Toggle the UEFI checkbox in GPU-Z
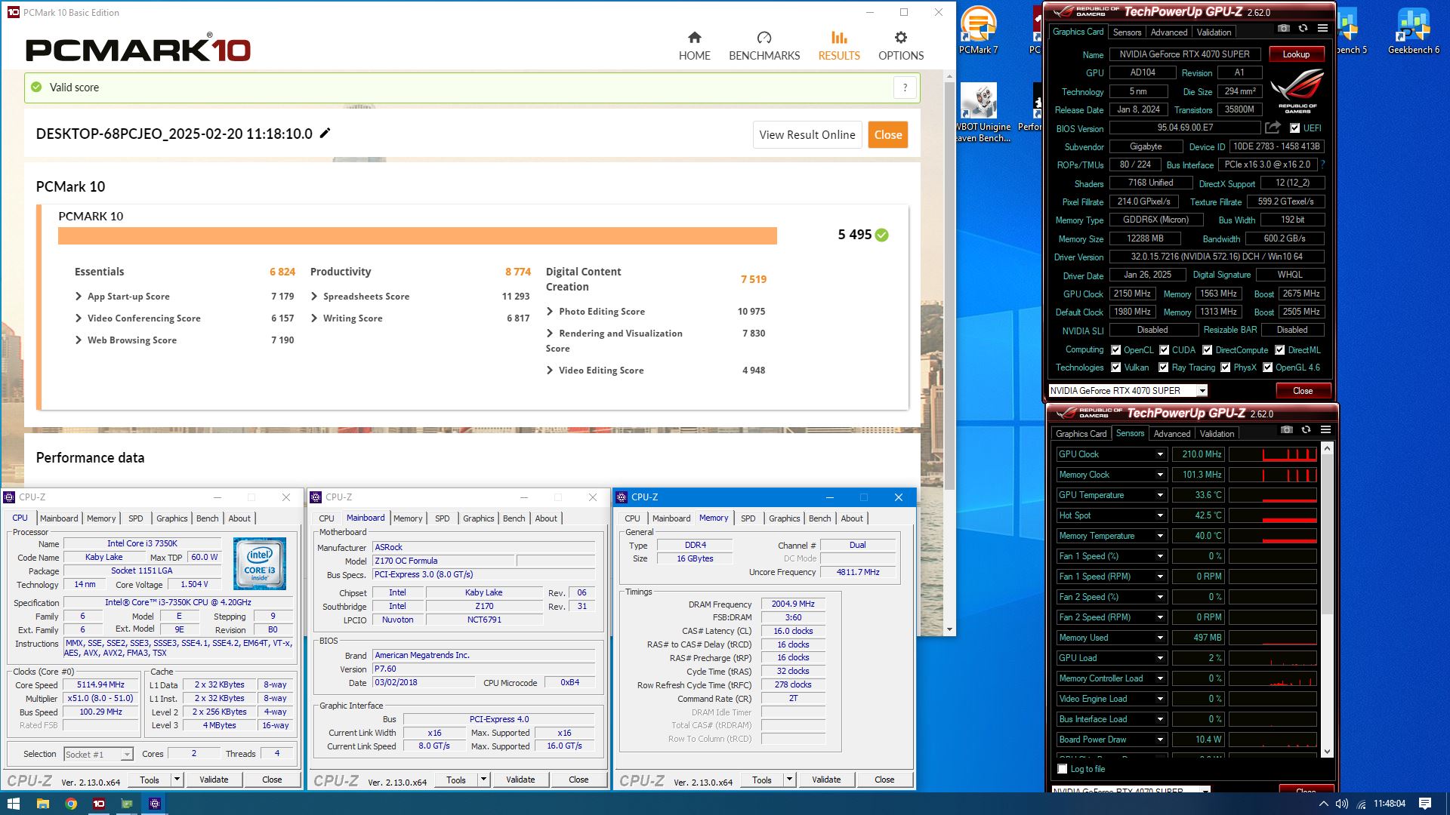 click(x=1294, y=128)
